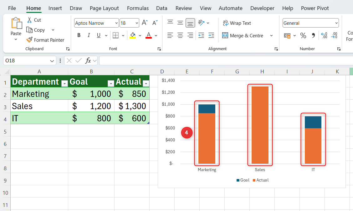The image size is (353, 211).
Task: Click the formula bar input
Action: [226, 61]
